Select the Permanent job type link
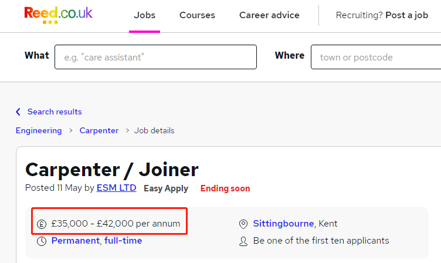The height and width of the screenshot is (263, 441). (76, 241)
